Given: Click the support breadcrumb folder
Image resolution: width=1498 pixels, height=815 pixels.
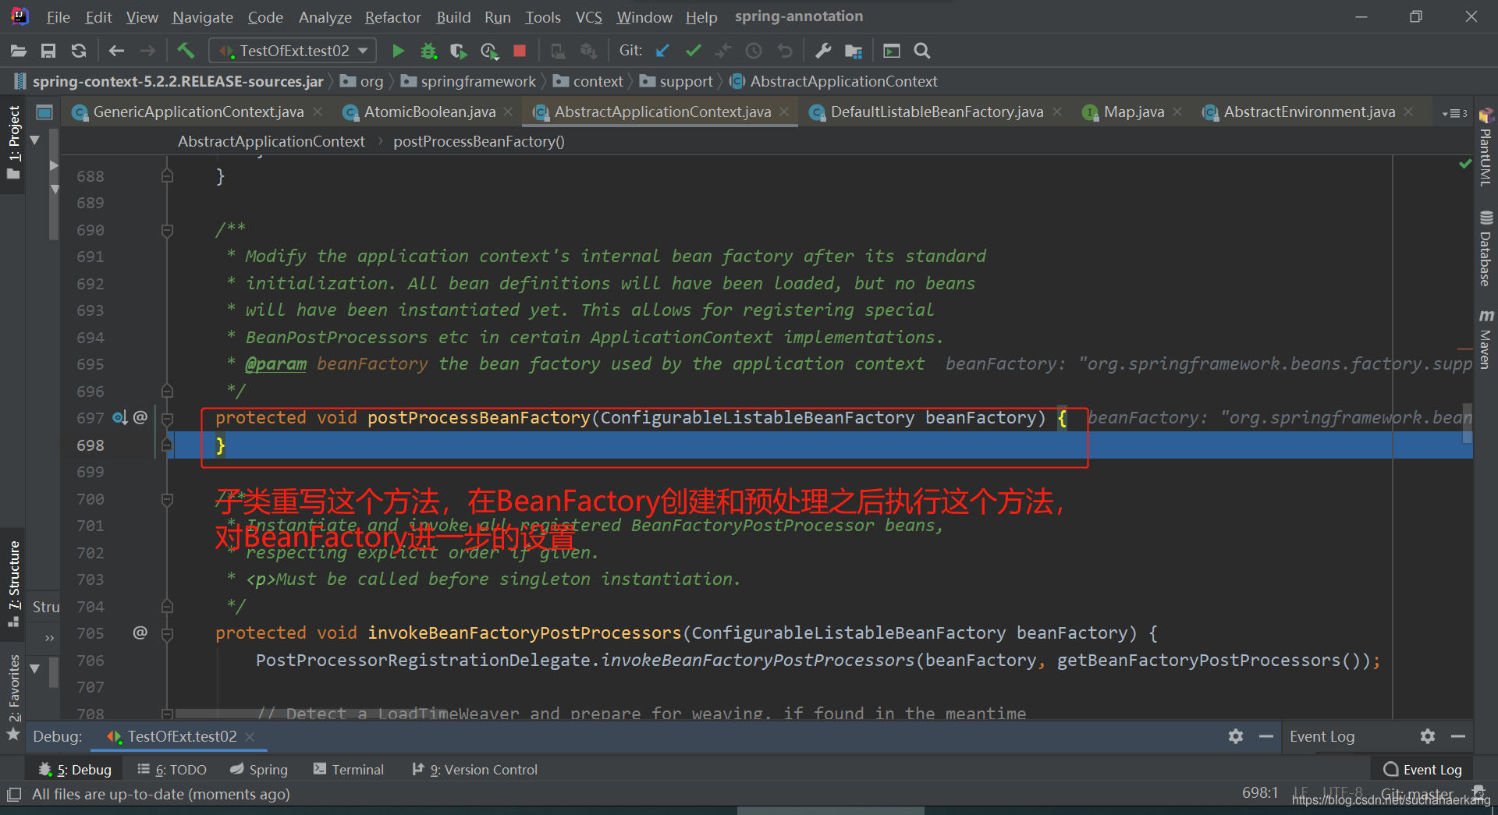Looking at the screenshot, I should point(676,81).
